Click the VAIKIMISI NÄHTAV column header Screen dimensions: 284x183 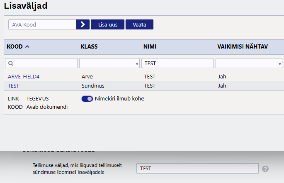(x=242, y=47)
